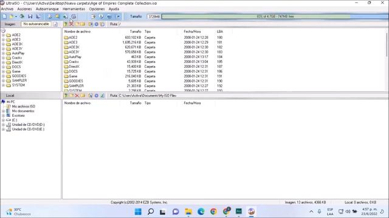This screenshot has width=389, height=218.
Task: Sort image list by Nombre de archivo header
Action: point(77,31)
